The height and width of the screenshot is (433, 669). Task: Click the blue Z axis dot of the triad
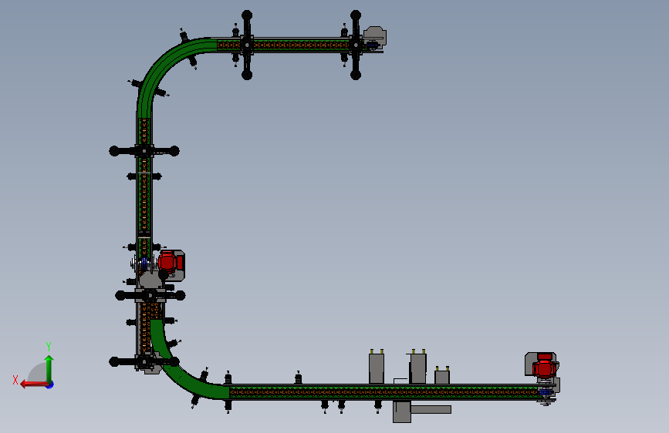(50, 384)
